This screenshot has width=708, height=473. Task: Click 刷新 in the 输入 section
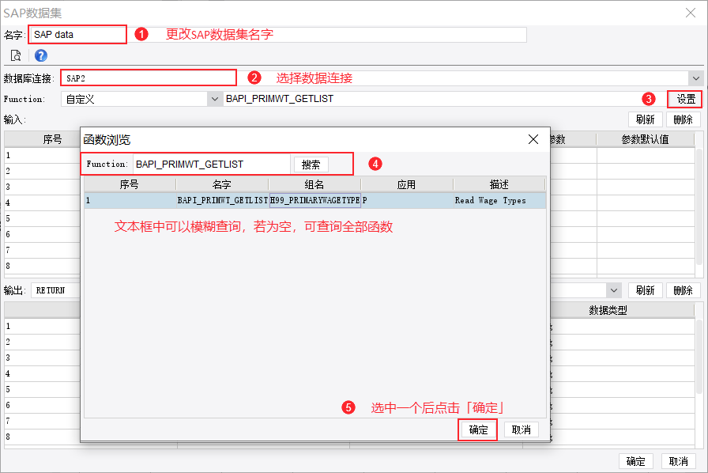click(645, 119)
